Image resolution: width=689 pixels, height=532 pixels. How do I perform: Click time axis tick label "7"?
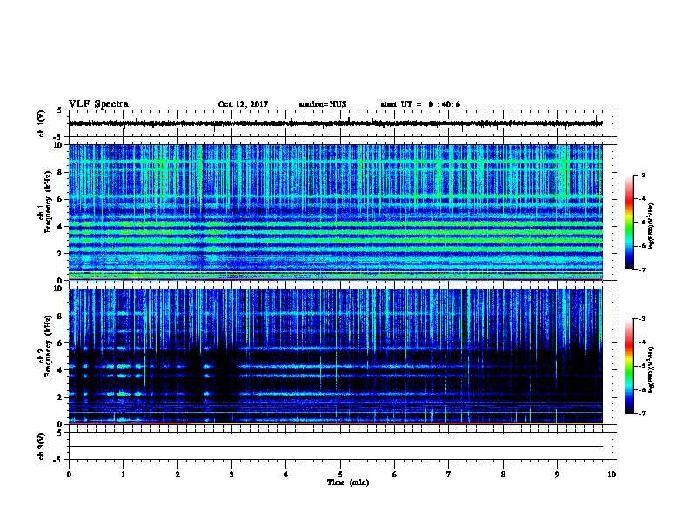click(x=449, y=475)
